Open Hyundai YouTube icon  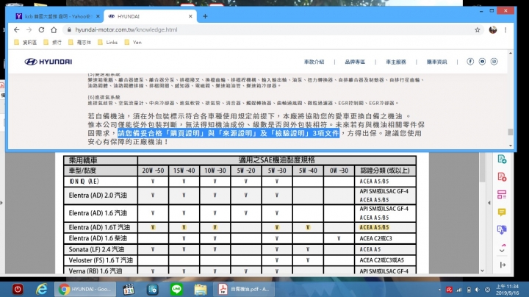[482, 62]
